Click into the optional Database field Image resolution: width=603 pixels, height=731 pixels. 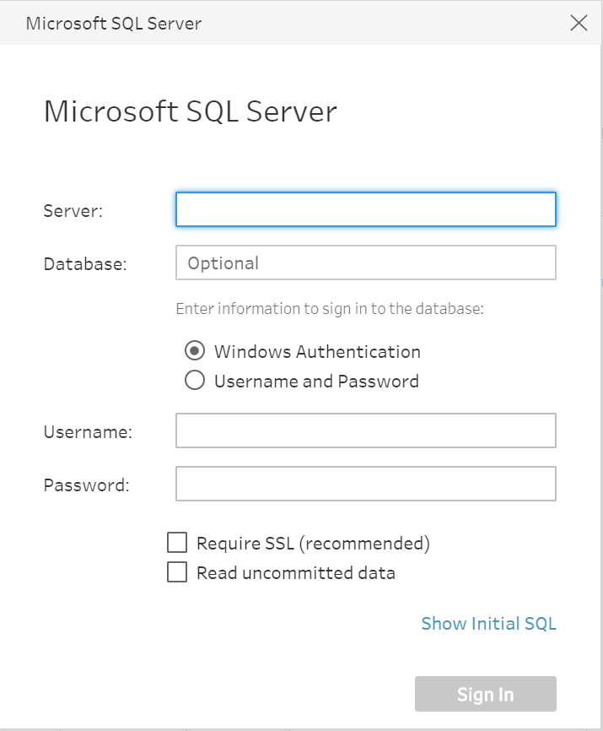pyautogui.click(x=366, y=263)
